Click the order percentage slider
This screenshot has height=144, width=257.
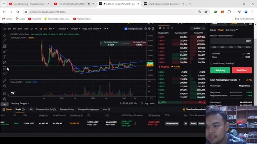(x=231, y=47)
